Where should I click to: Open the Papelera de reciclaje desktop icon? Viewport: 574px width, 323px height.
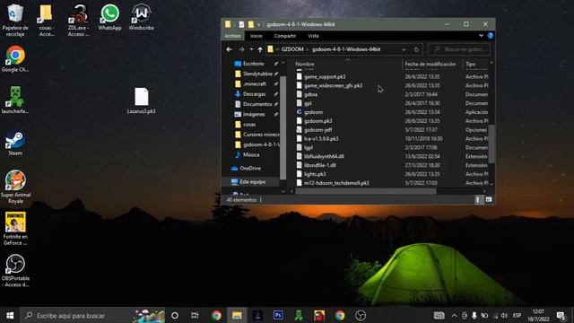click(x=15, y=20)
